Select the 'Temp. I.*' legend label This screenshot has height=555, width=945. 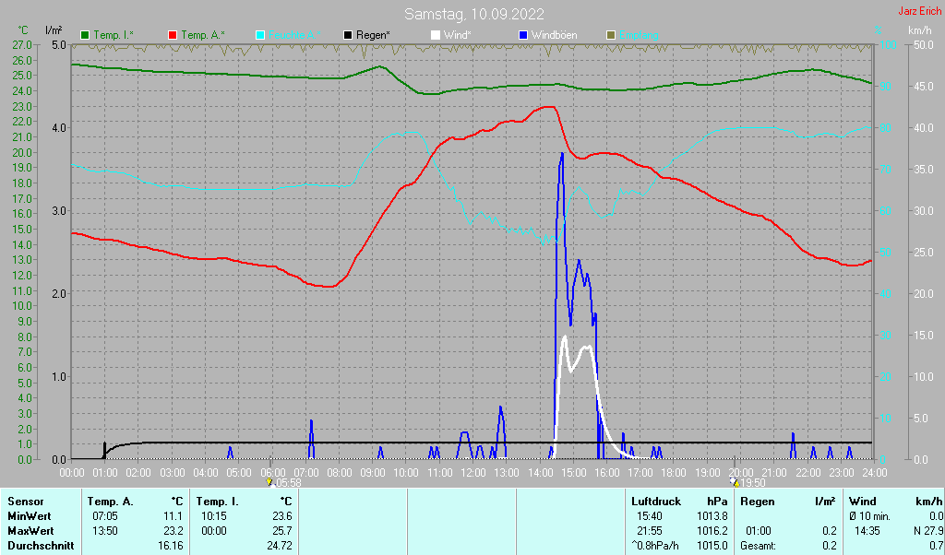(114, 36)
